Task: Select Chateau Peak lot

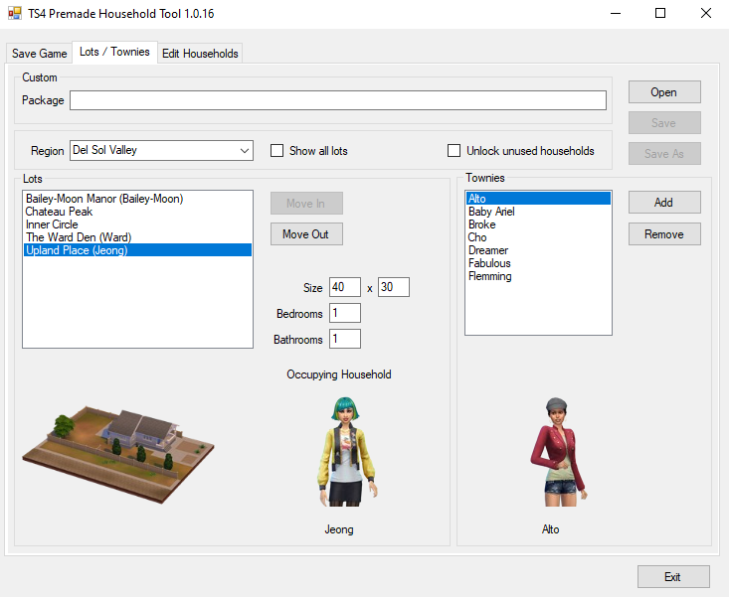Action: tap(59, 212)
